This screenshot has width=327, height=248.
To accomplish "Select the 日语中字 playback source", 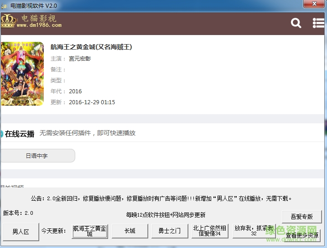I will point(37,156).
